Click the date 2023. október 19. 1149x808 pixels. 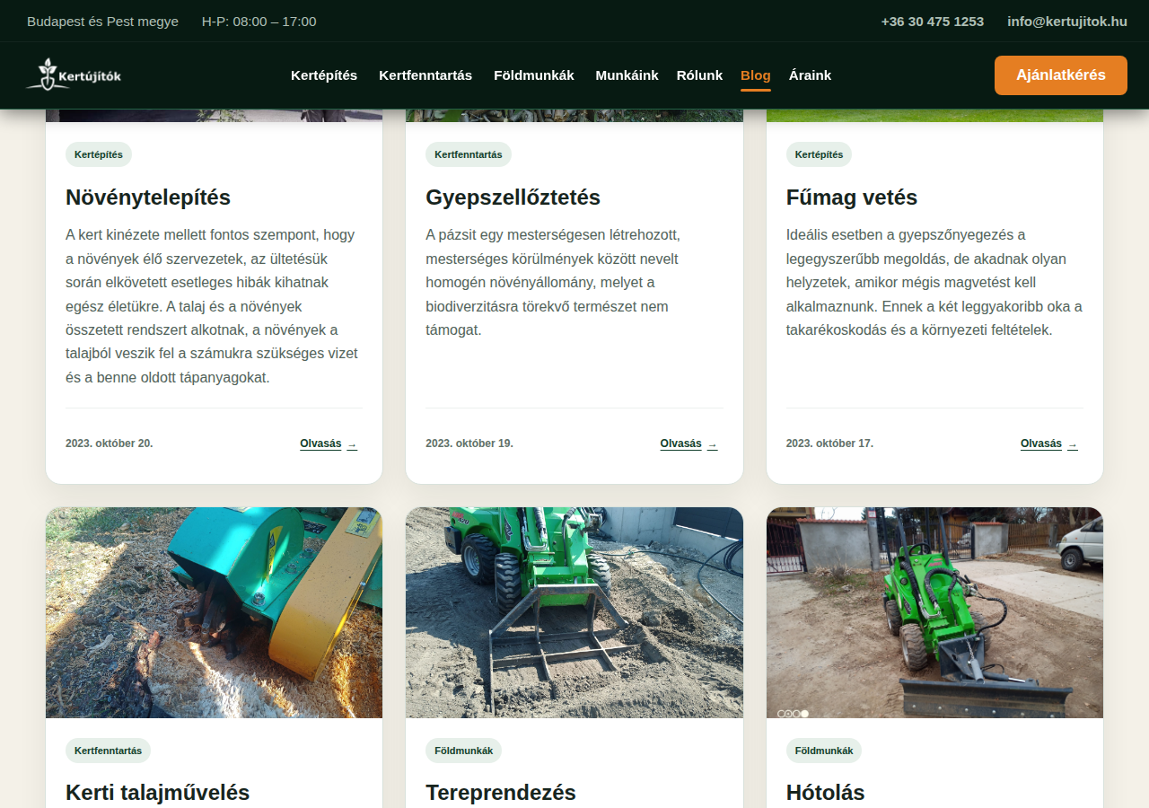469,444
